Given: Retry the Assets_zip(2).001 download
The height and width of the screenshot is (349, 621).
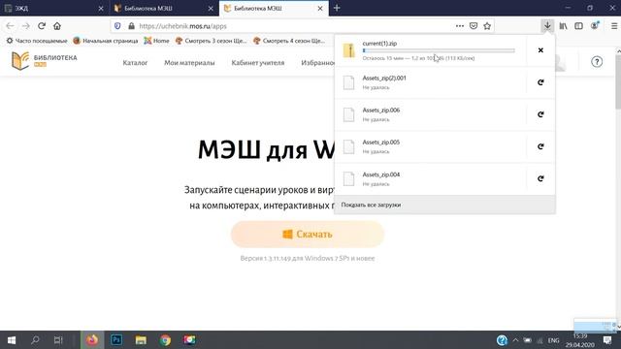Looking at the screenshot, I should 540,82.
